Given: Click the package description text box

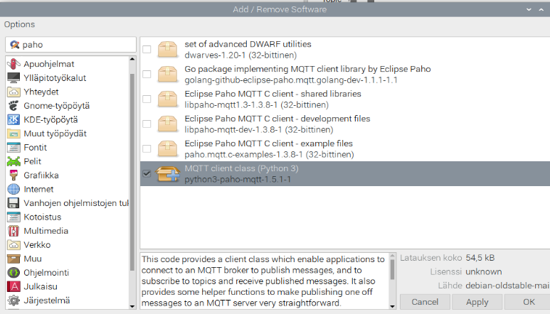Looking at the screenshot, I should pyautogui.click(x=265, y=281).
